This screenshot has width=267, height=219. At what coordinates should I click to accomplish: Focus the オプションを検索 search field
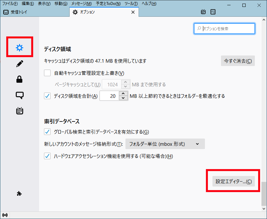tap(224, 29)
